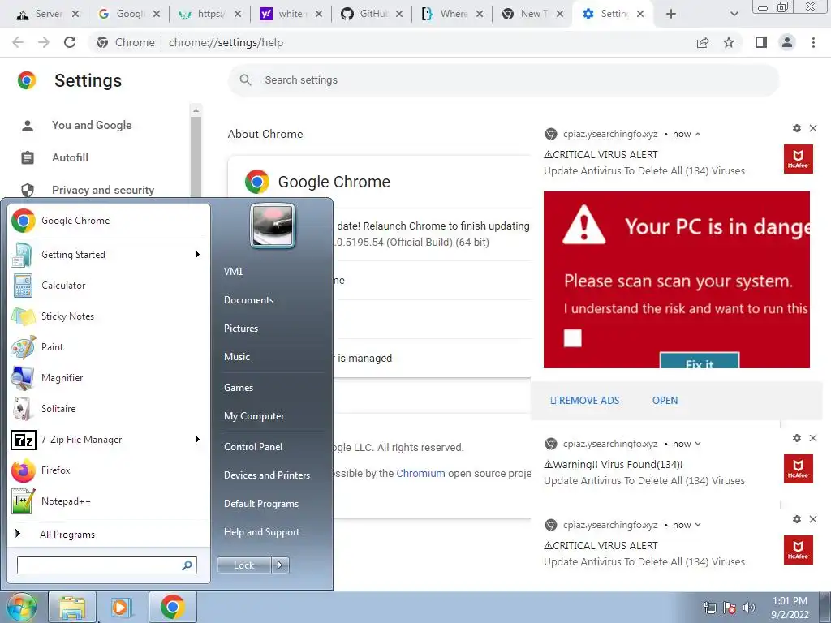Launch Paint from Start menu
The height and width of the screenshot is (623, 831).
point(108,347)
